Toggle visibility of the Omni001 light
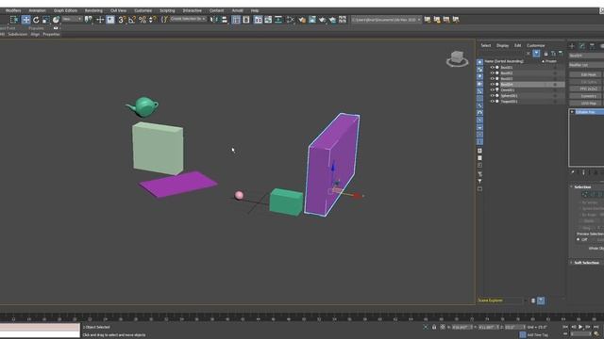Viewport: 604px width, 339px height. point(492,90)
